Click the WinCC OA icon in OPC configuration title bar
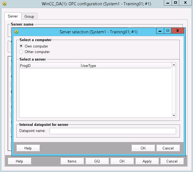 point(4,4)
